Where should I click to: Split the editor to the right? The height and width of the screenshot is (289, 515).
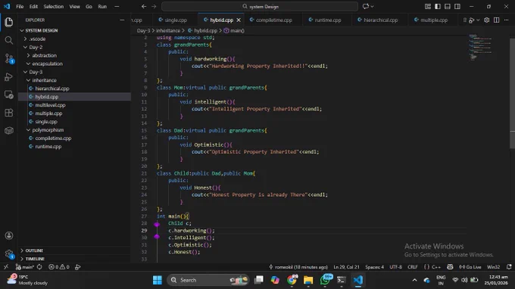(497, 20)
